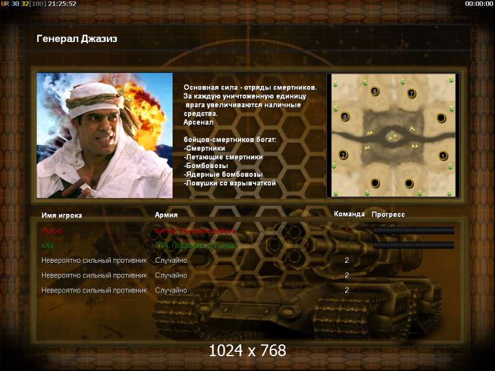Click the 21:25:52 clock readout

click(62, 4)
